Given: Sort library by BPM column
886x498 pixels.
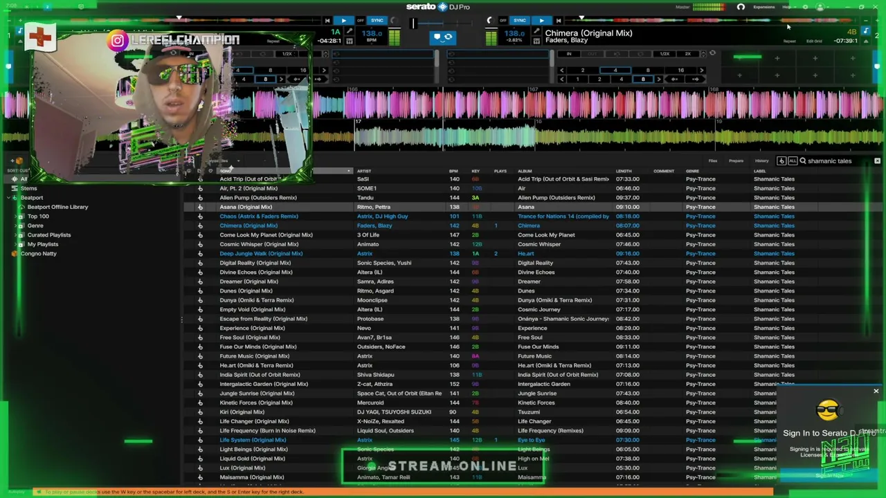Looking at the screenshot, I should click(x=453, y=171).
